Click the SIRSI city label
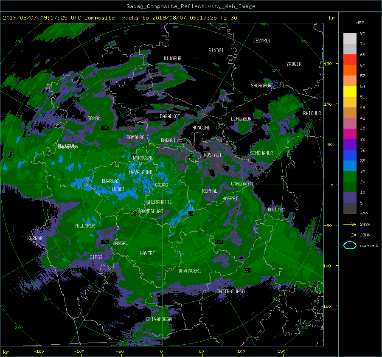Image resolution: width=382 pixels, height=357 pixels. tap(96, 257)
